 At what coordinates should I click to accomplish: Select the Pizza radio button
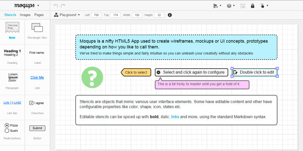tap(7, 125)
